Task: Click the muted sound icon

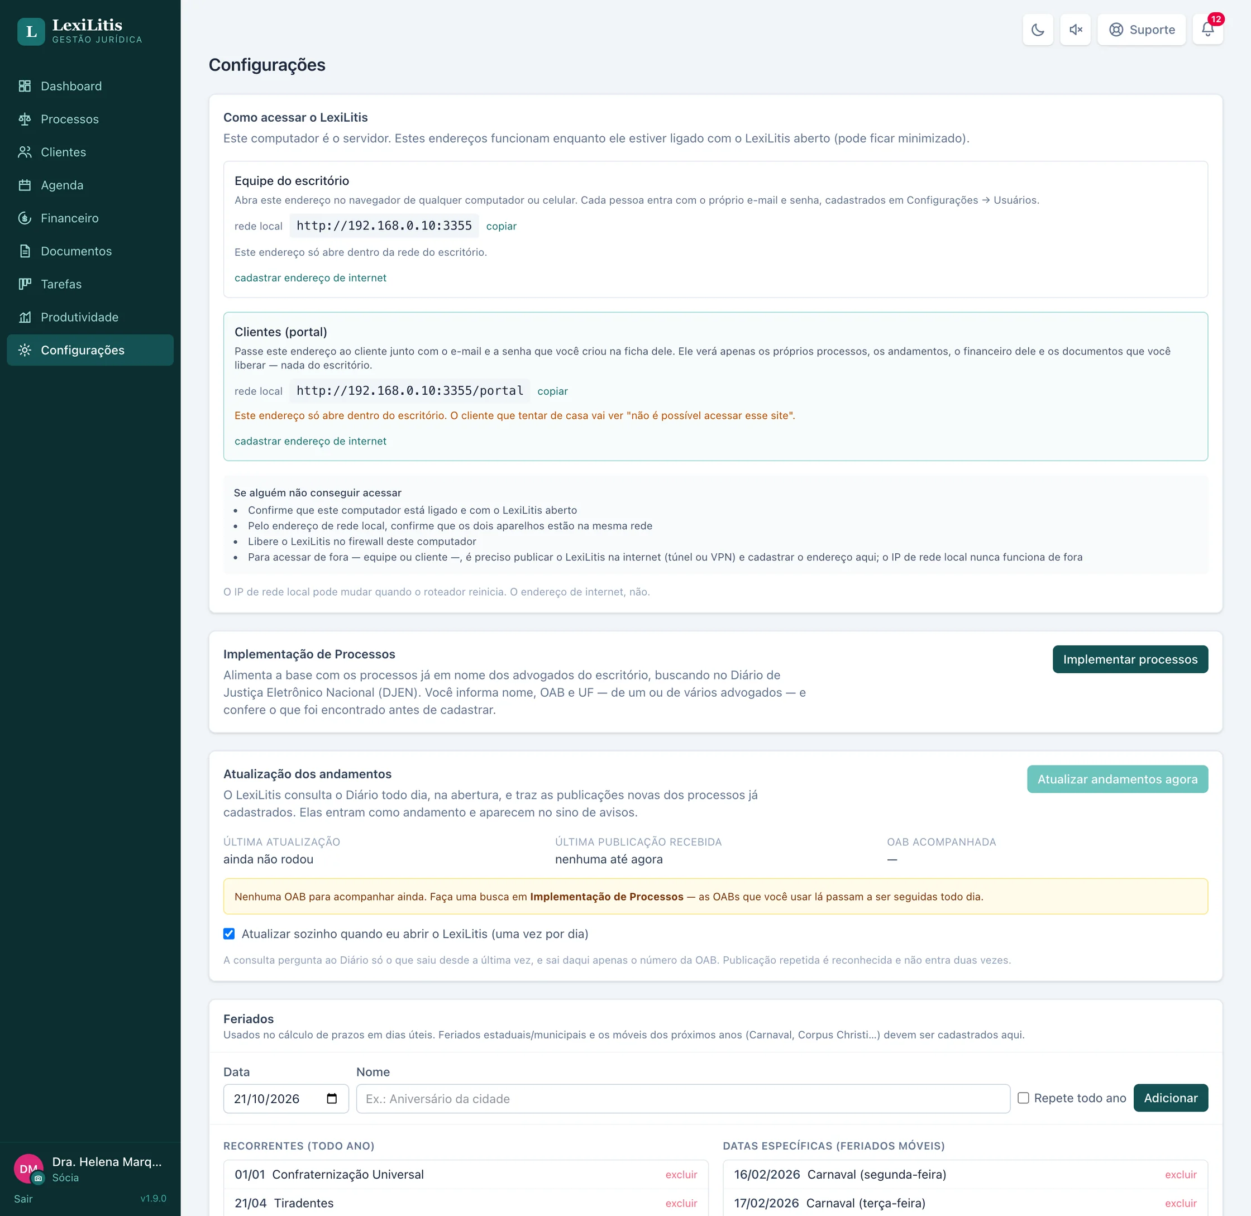Action: [x=1075, y=30]
